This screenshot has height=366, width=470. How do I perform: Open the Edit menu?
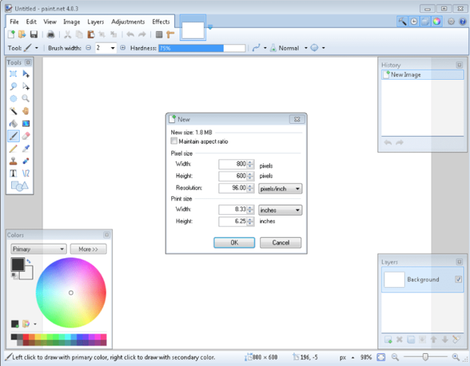(31, 21)
